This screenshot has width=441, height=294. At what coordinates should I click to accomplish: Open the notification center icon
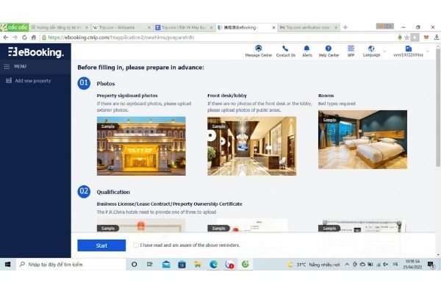tap(431, 264)
